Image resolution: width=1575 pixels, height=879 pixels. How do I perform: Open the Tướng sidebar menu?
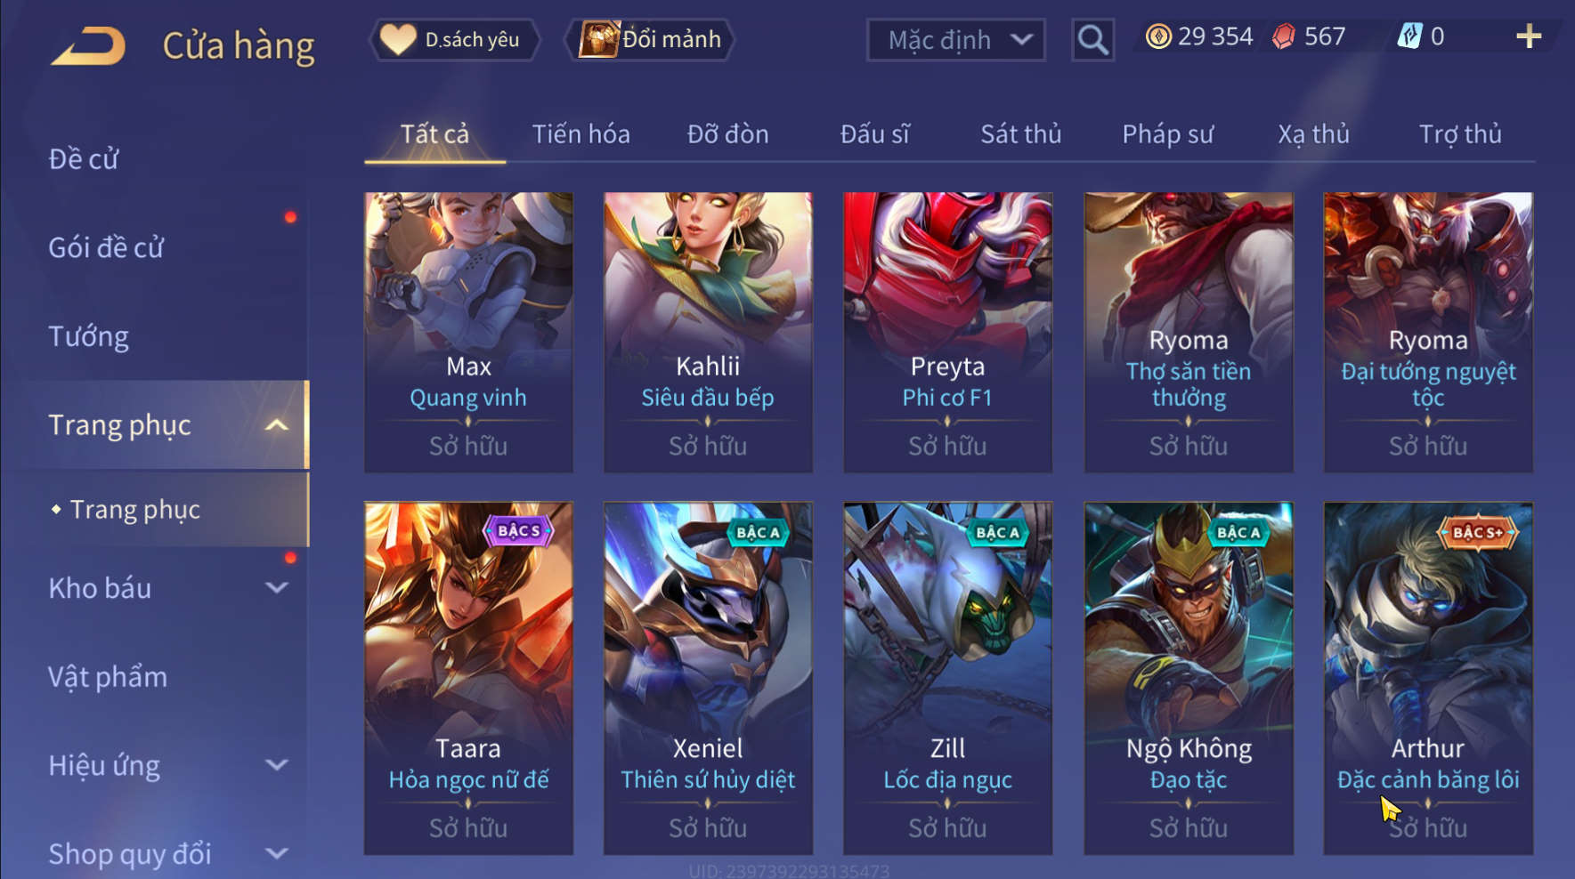89,336
